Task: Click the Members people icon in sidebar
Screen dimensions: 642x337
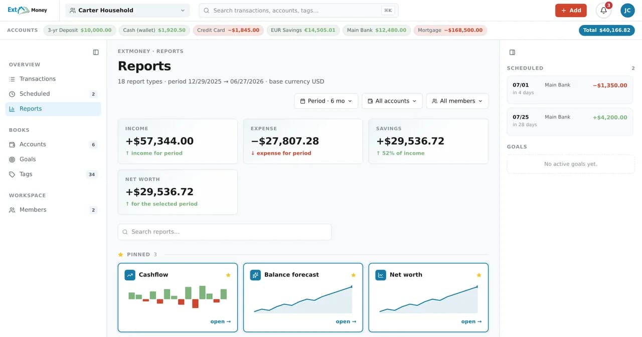Action: [x=12, y=210]
